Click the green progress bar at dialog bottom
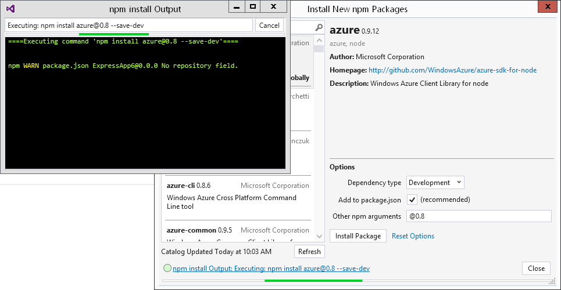 (313, 281)
